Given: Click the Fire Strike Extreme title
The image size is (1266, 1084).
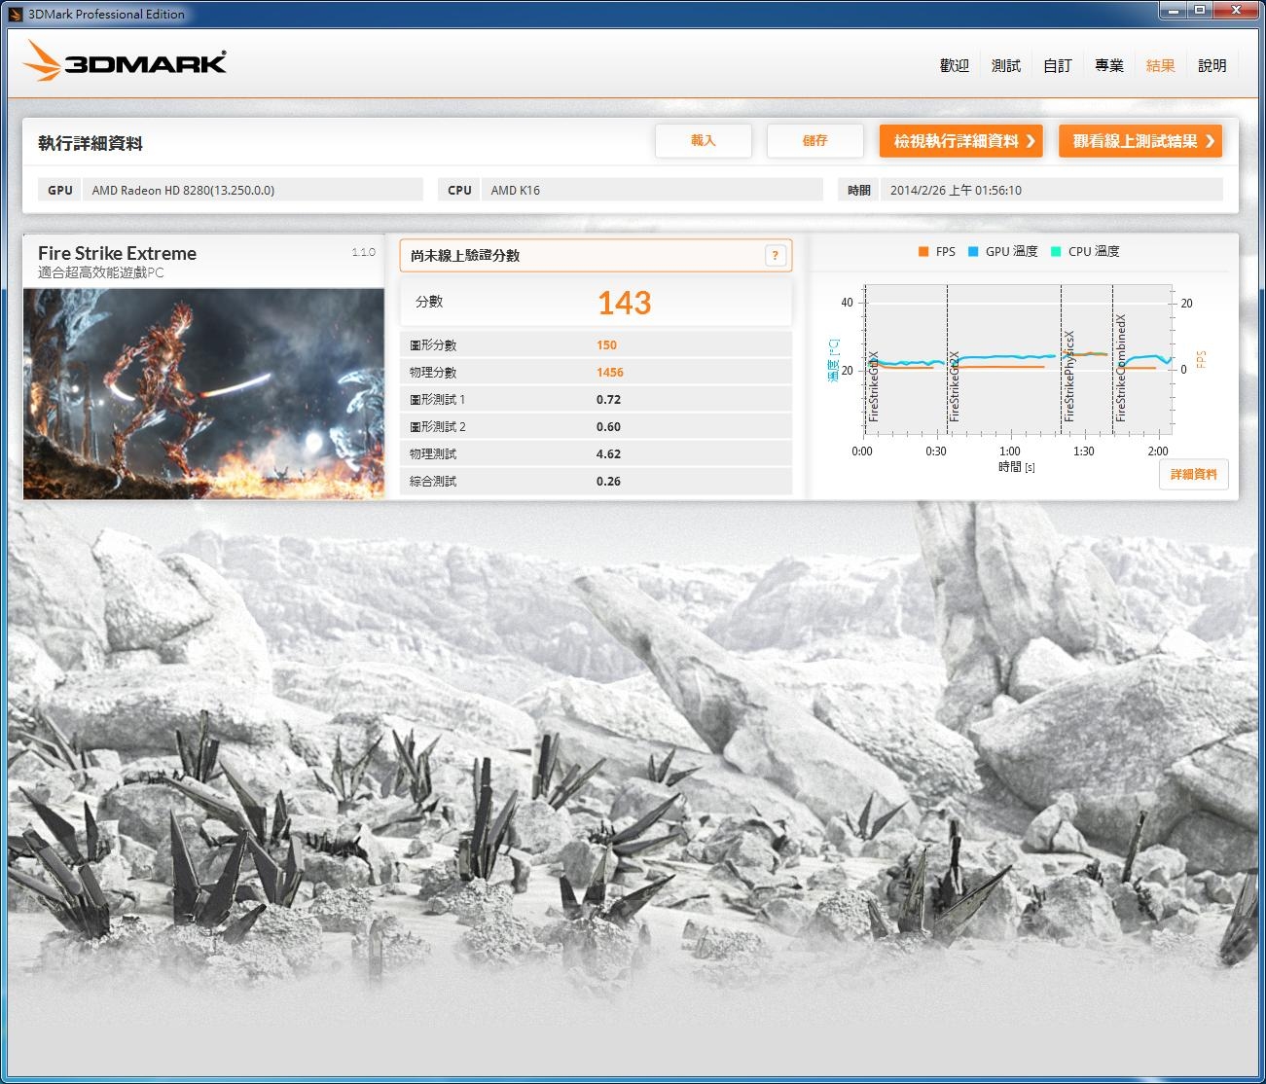Looking at the screenshot, I should click(x=117, y=253).
